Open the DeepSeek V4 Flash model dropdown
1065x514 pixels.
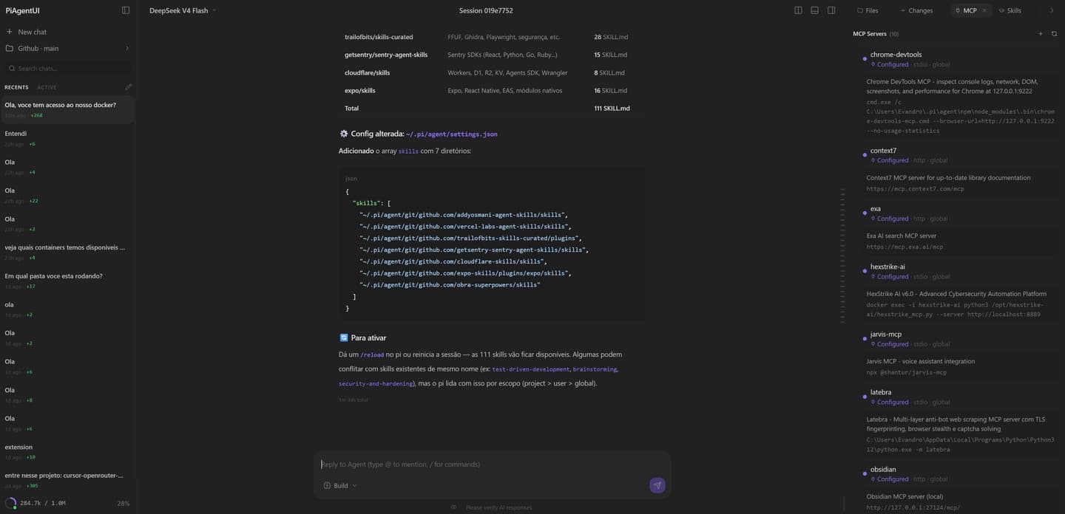tap(183, 10)
